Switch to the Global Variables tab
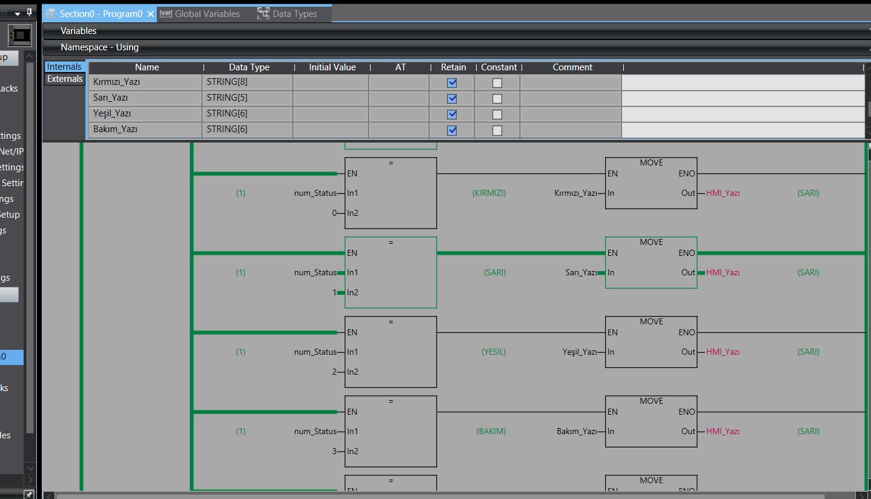The width and height of the screenshot is (871, 499). [200, 14]
